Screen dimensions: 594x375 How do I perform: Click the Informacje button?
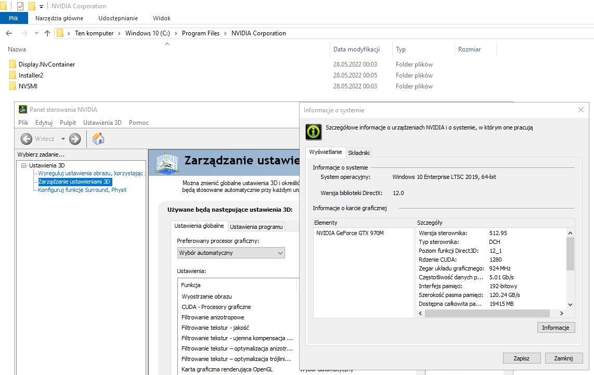coord(556,328)
